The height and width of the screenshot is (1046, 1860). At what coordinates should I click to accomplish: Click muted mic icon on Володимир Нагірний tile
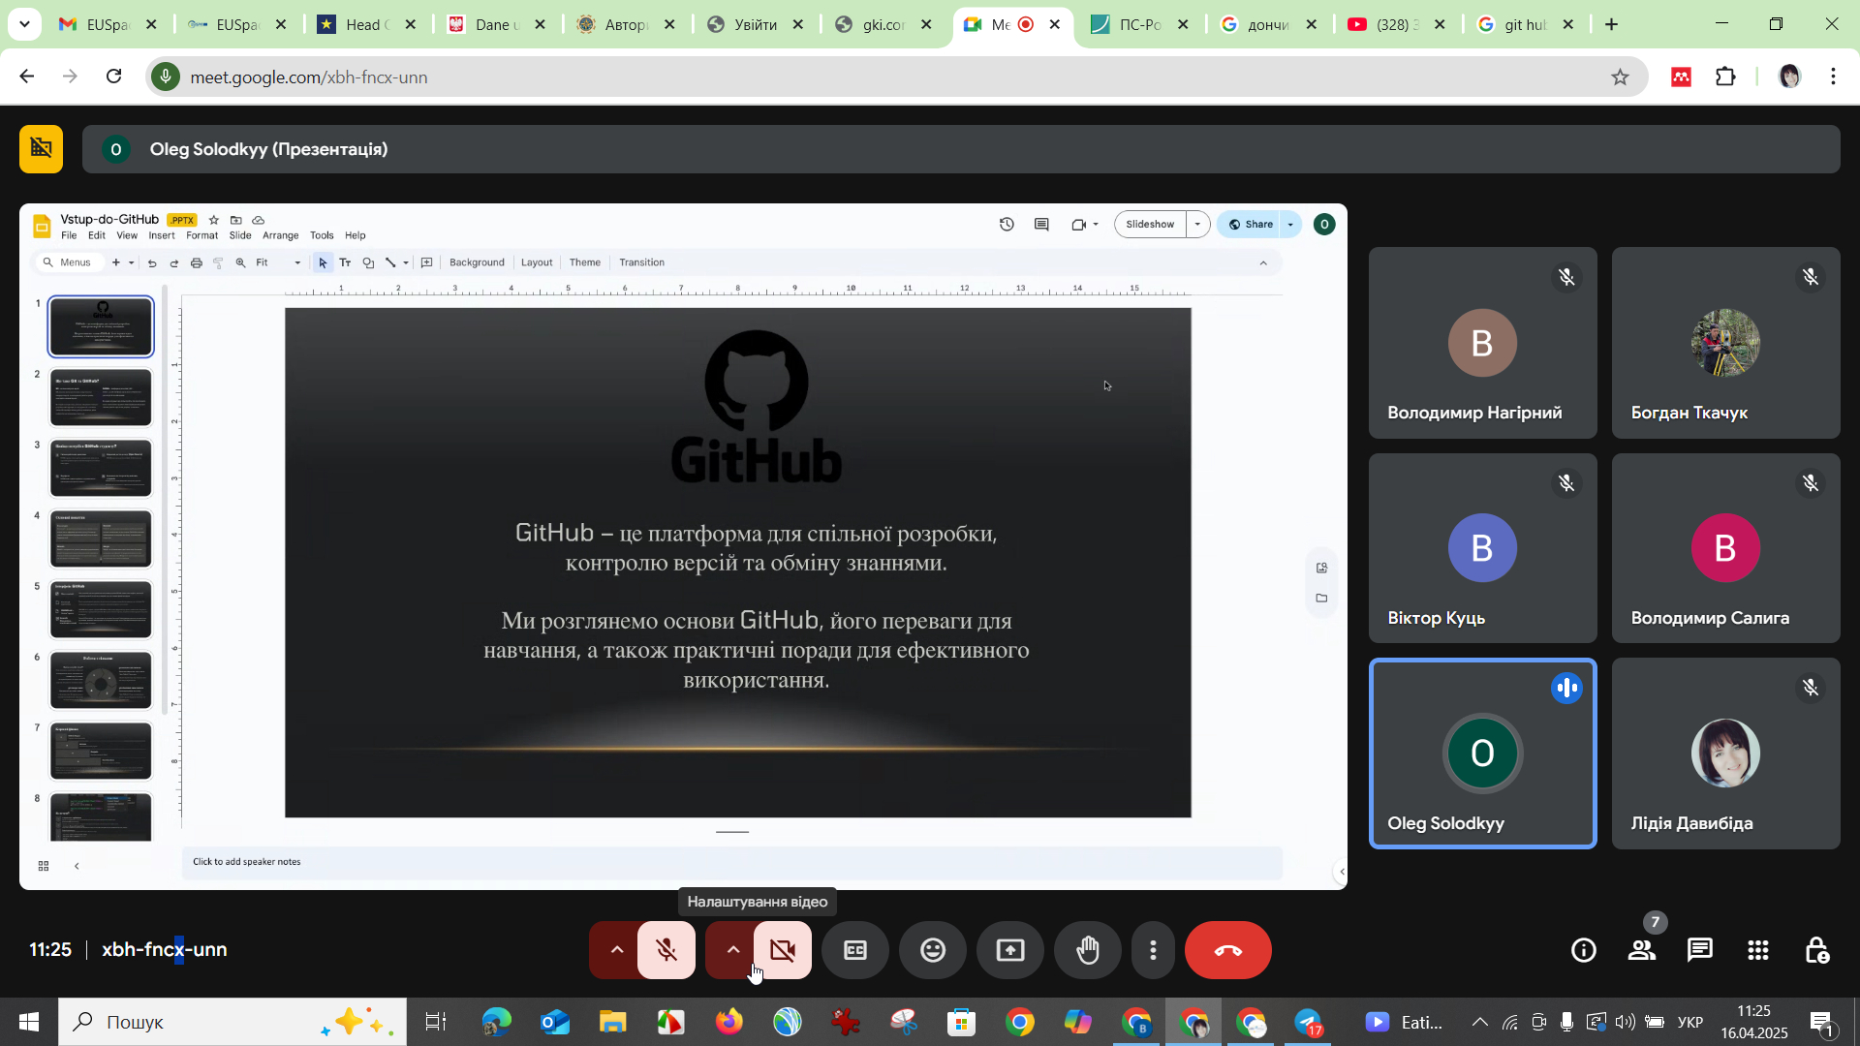(1566, 277)
